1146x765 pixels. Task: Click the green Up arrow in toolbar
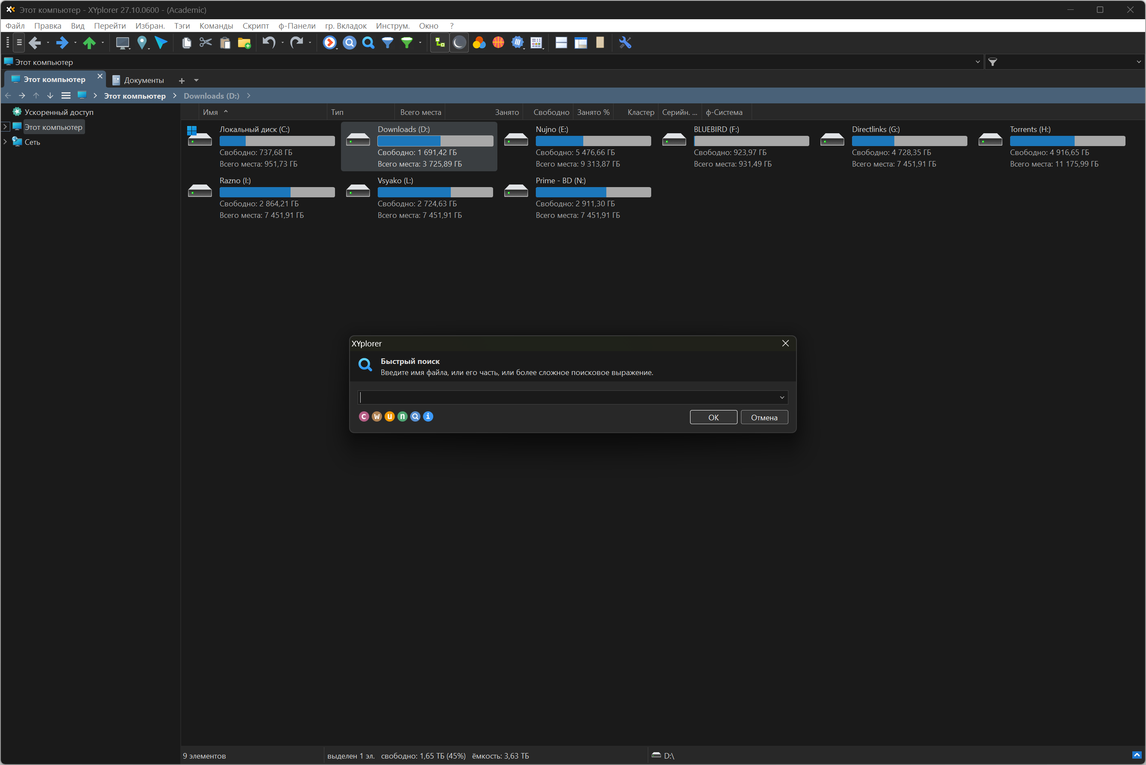pos(89,43)
